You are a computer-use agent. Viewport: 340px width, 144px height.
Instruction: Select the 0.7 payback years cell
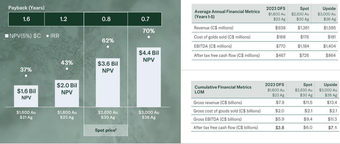coord(149,19)
